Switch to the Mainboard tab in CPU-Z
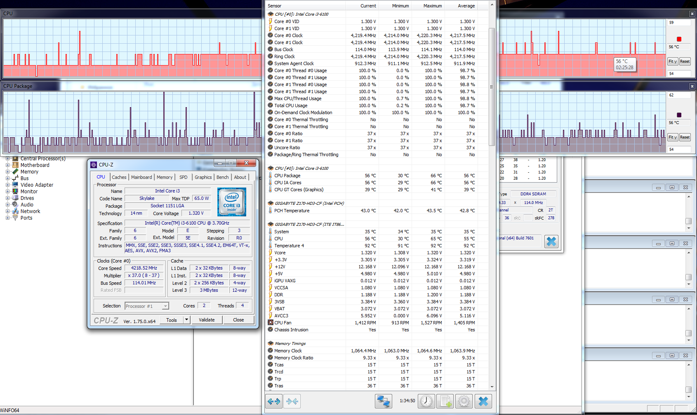 [x=141, y=177]
